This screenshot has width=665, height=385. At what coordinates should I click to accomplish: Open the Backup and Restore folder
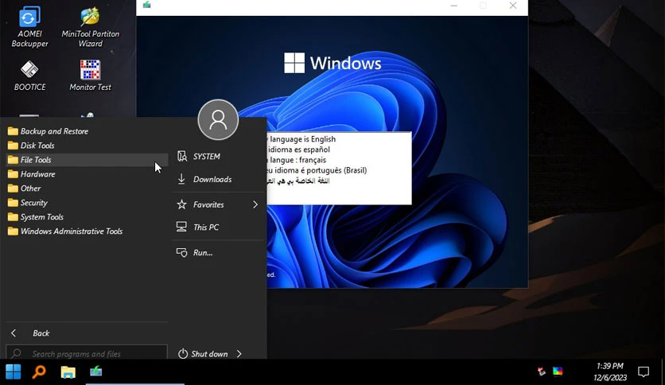pyautogui.click(x=87, y=131)
